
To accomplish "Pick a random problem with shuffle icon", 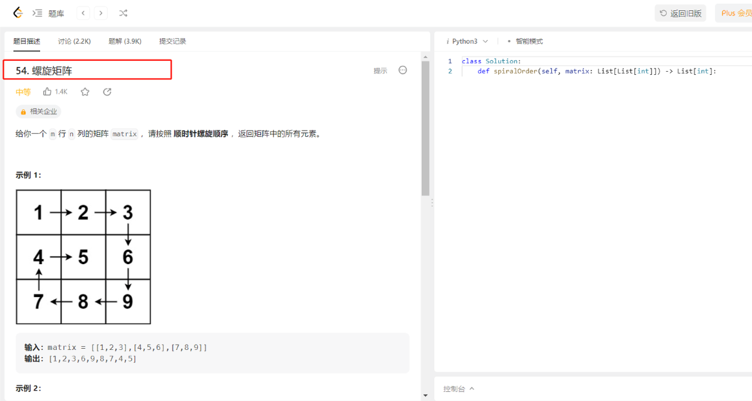I will coord(125,12).
